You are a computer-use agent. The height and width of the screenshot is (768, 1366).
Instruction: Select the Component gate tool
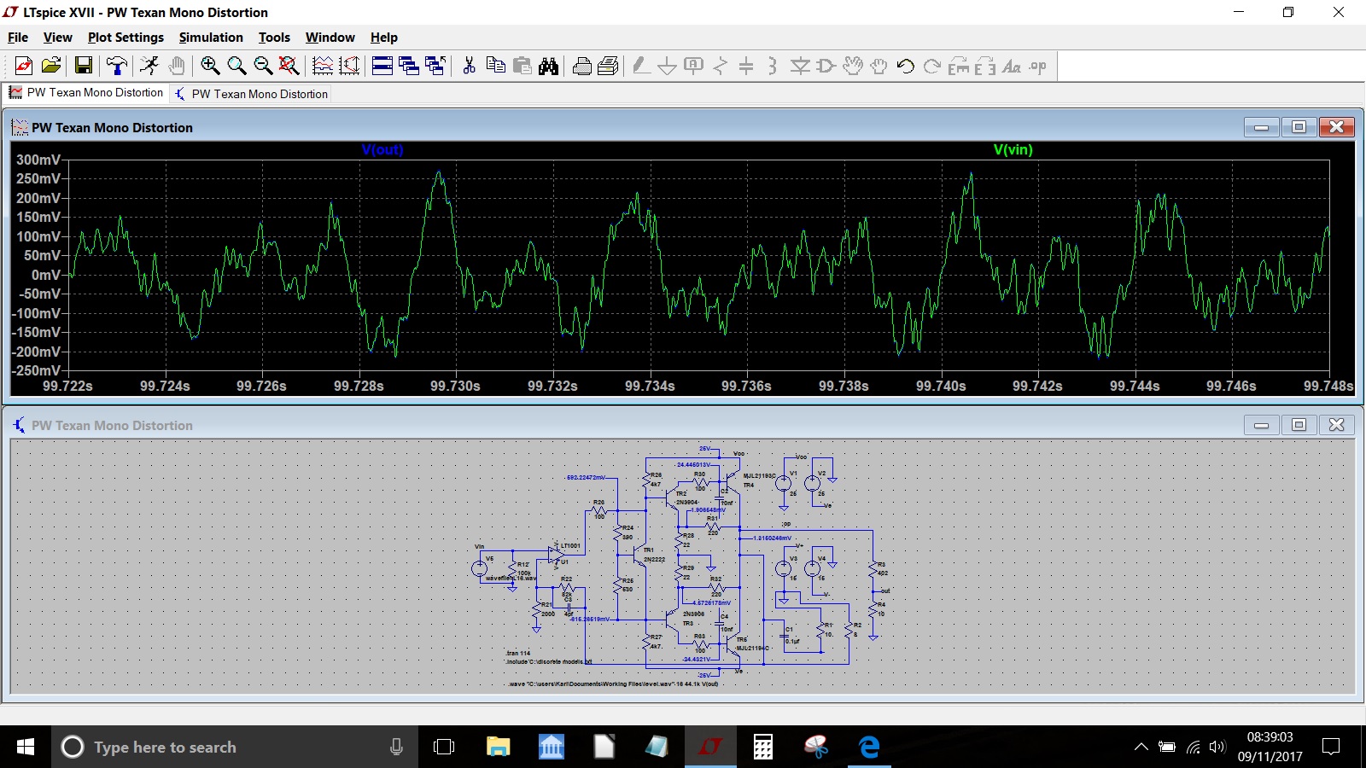(826, 66)
